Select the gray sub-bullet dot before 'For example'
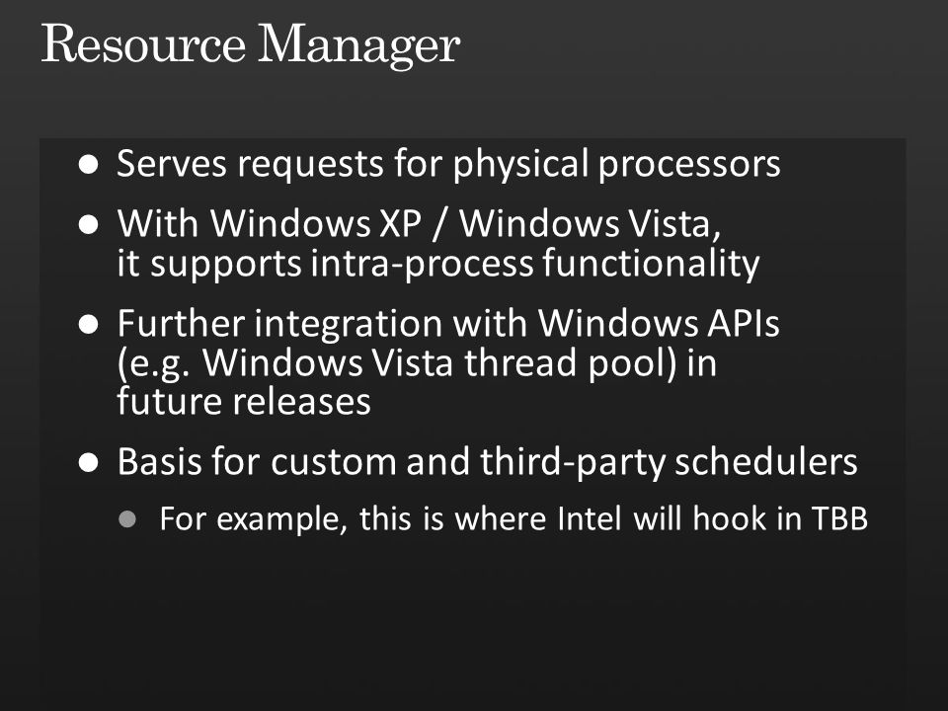 (127, 518)
